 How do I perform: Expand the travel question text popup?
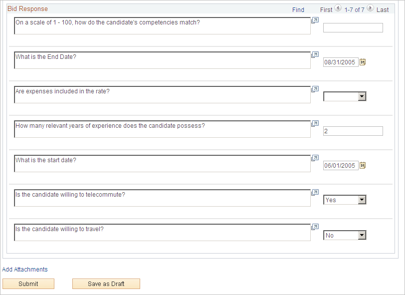point(315,227)
